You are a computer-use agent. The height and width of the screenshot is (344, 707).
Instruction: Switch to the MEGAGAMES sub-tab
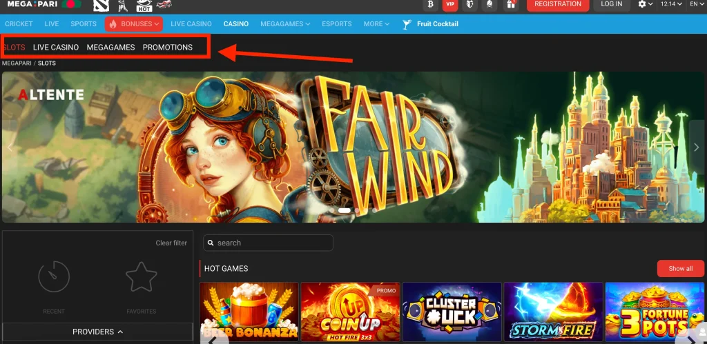[110, 48]
